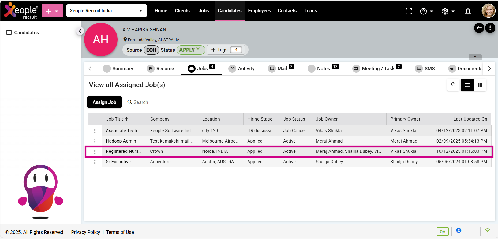Enter fullscreen mode via the top bar icon
498x239 pixels.
point(409,11)
